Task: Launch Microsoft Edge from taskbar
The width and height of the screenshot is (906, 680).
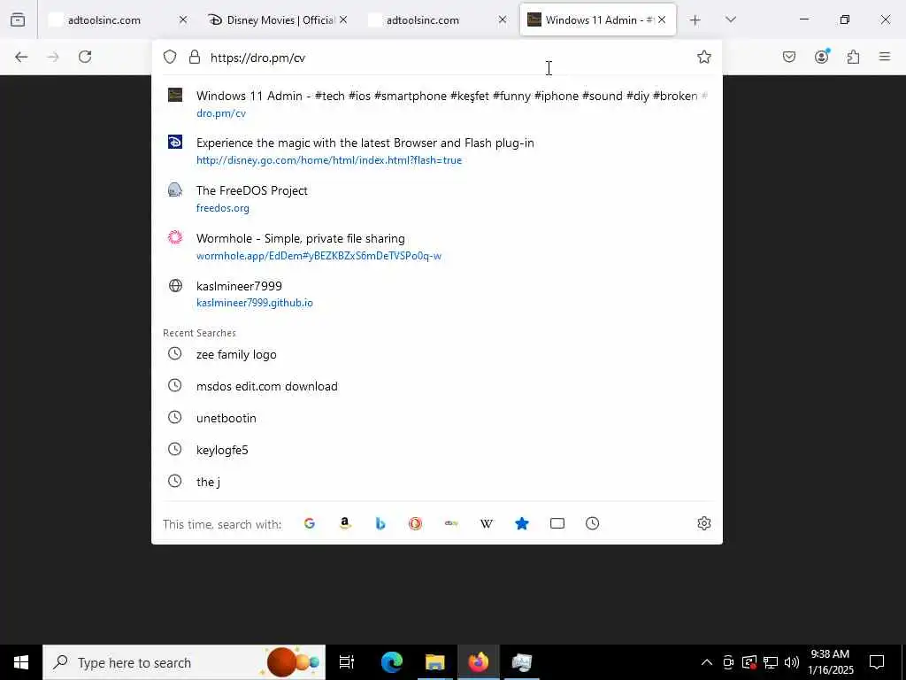Action: click(391, 662)
